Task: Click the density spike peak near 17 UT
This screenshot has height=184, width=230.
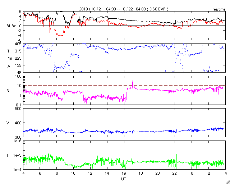Action: coord(133,80)
